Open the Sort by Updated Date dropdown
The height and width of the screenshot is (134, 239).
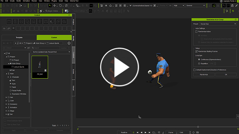pos(51,52)
